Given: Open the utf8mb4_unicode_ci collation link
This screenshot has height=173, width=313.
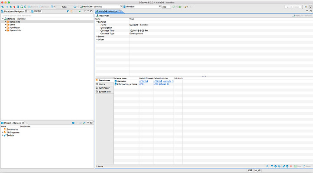Looking at the screenshot, I should 163,81.
